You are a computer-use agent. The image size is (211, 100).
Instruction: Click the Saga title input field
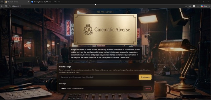pyautogui.click(x=98, y=77)
